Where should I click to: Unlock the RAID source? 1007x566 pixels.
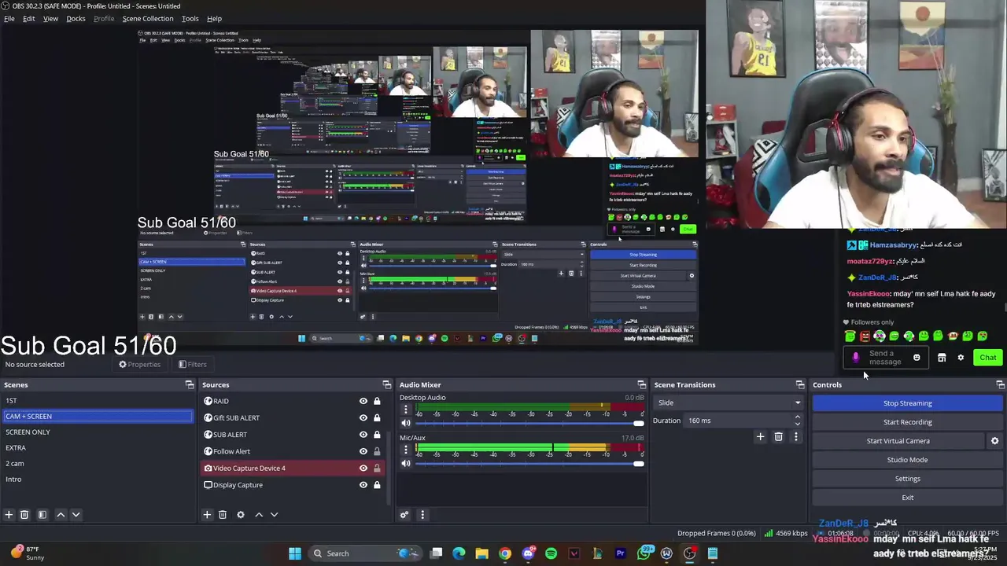377,401
